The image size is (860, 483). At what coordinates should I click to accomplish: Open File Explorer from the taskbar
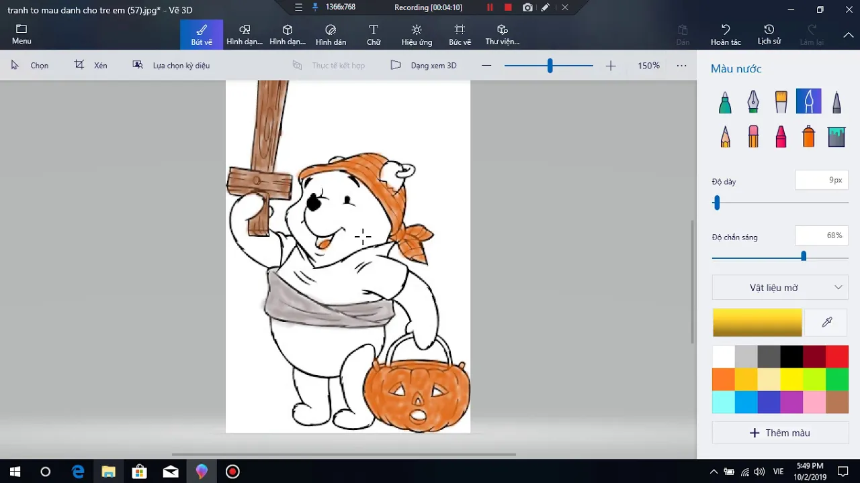tap(108, 472)
